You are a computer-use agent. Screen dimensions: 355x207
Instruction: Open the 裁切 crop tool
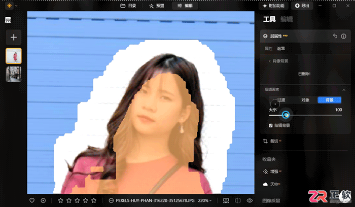coord(272,141)
